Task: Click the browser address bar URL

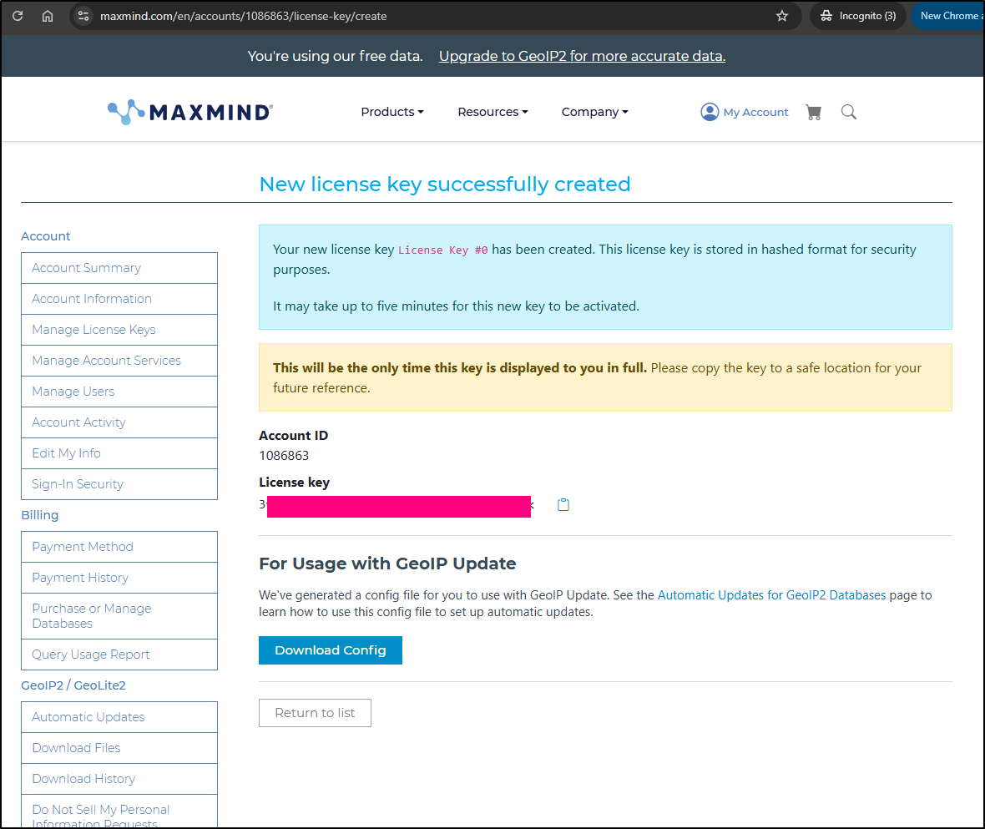Action: pyautogui.click(x=244, y=16)
